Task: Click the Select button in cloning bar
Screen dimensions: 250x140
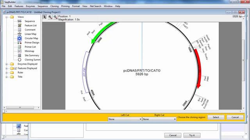Action: [x=216, y=117]
